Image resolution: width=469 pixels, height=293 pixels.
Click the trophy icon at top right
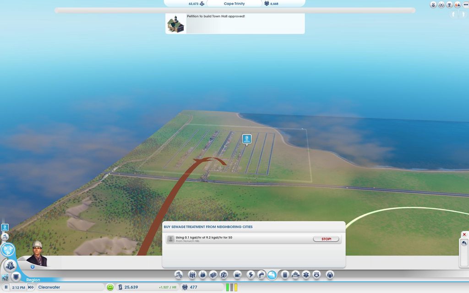[x=449, y=5]
